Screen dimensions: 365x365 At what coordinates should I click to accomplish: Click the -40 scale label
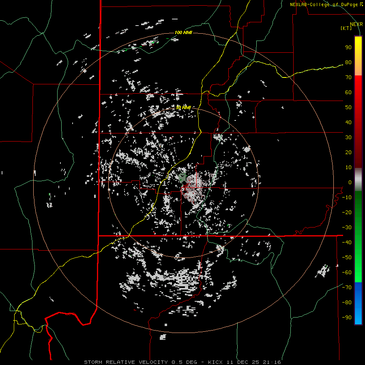(x=347, y=243)
